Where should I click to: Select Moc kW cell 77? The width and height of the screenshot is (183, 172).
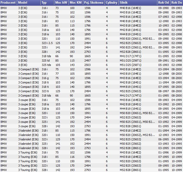(57, 74)
